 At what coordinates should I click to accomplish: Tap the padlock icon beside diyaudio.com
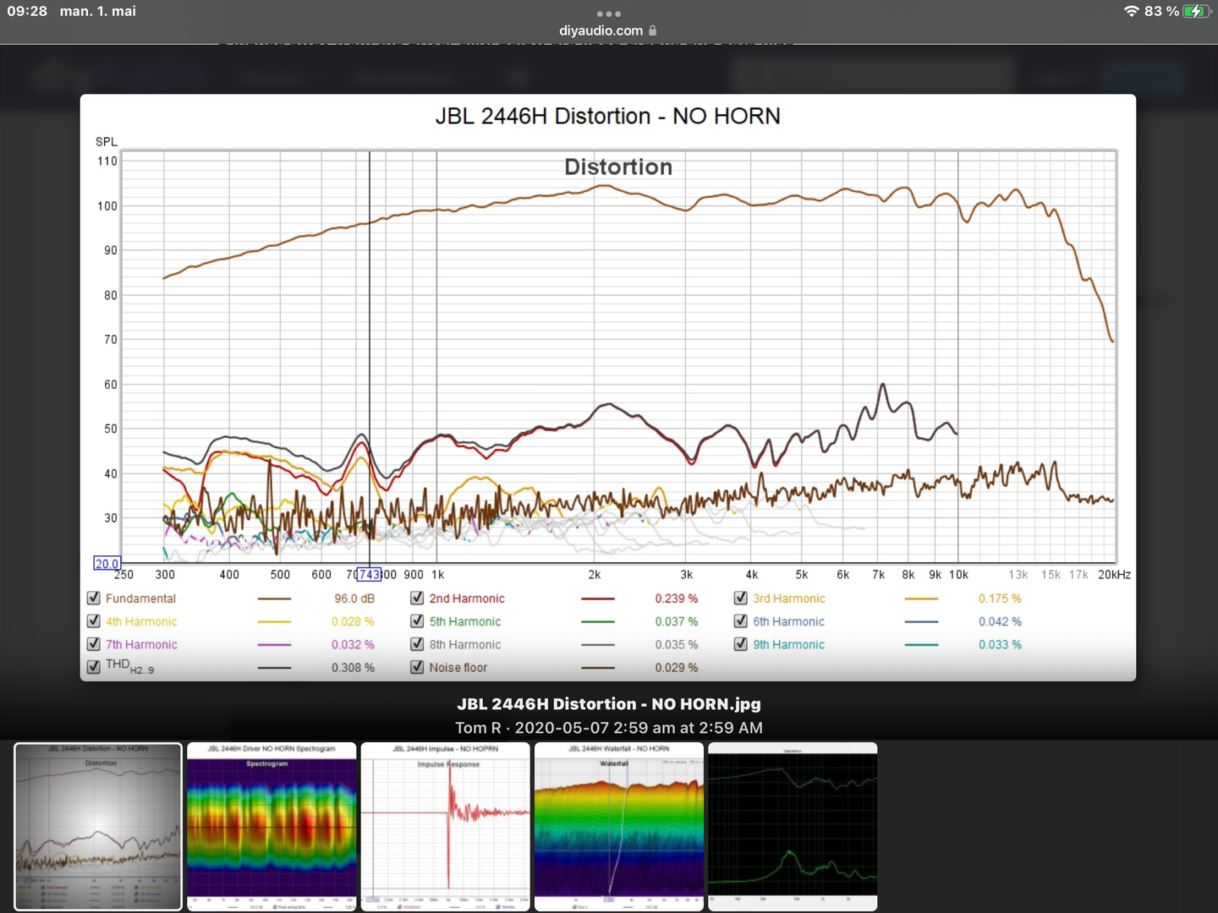[653, 30]
